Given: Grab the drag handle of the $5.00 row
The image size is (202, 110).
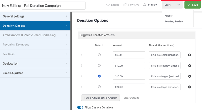Looking at the screenshot, I should [82, 55].
